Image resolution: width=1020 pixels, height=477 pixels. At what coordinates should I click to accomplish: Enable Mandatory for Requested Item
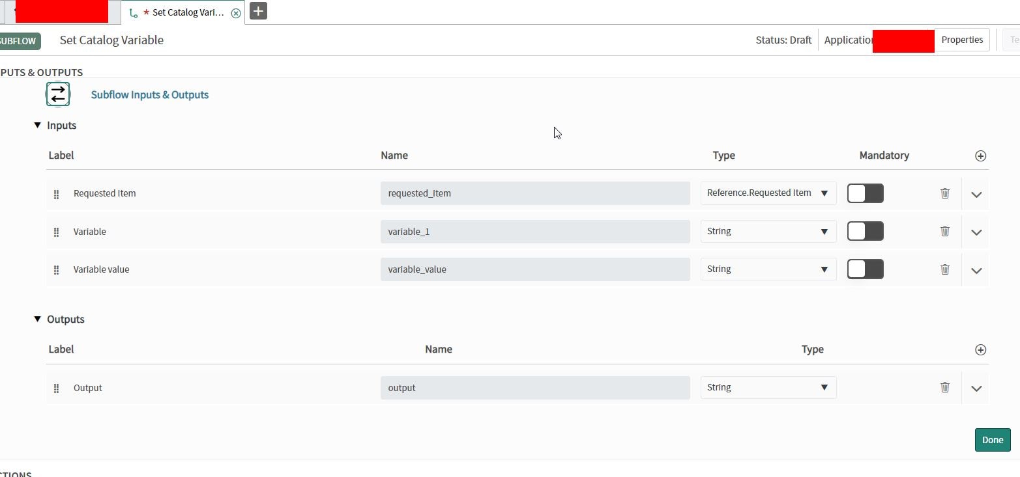[865, 193]
